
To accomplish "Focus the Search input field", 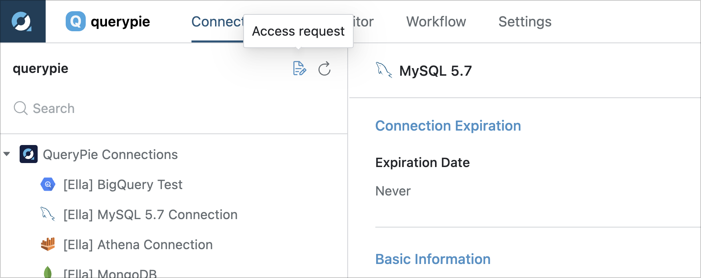I will pos(174,108).
